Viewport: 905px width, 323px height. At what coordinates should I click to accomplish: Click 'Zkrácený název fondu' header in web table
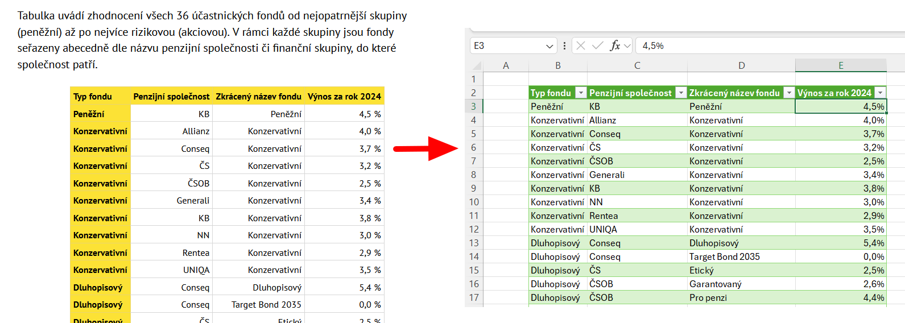pos(259,97)
